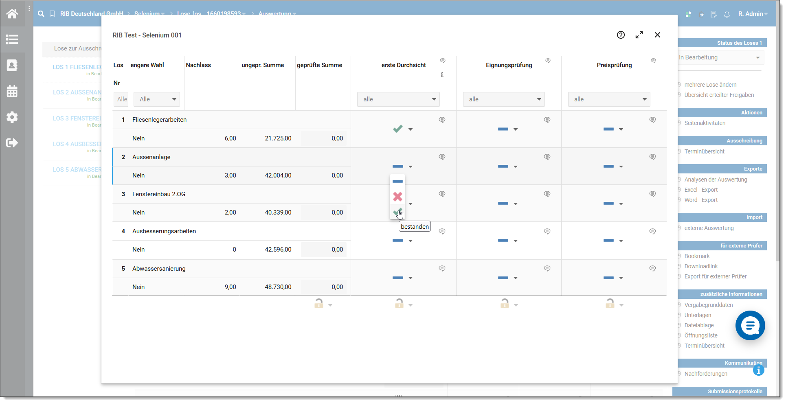Select 'LOS 2 AUSSENAN' in background list
786x403 pixels.
[x=77, y=92]
